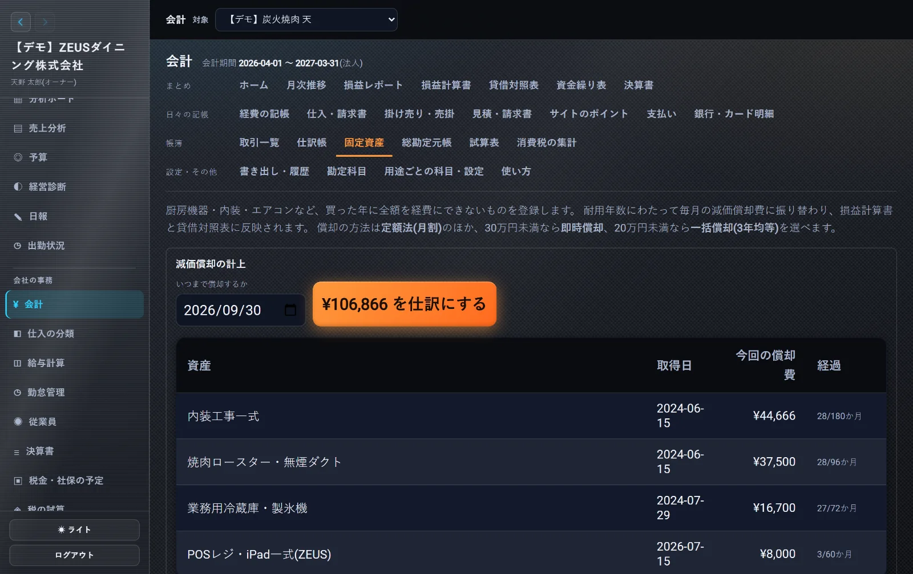Viewport: 913px width, 574px height.
Task: Open the 決算書 tab in top navigation
Action: 639,85
